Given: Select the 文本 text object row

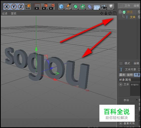Looking at the screenshot, I should point(133,17).
